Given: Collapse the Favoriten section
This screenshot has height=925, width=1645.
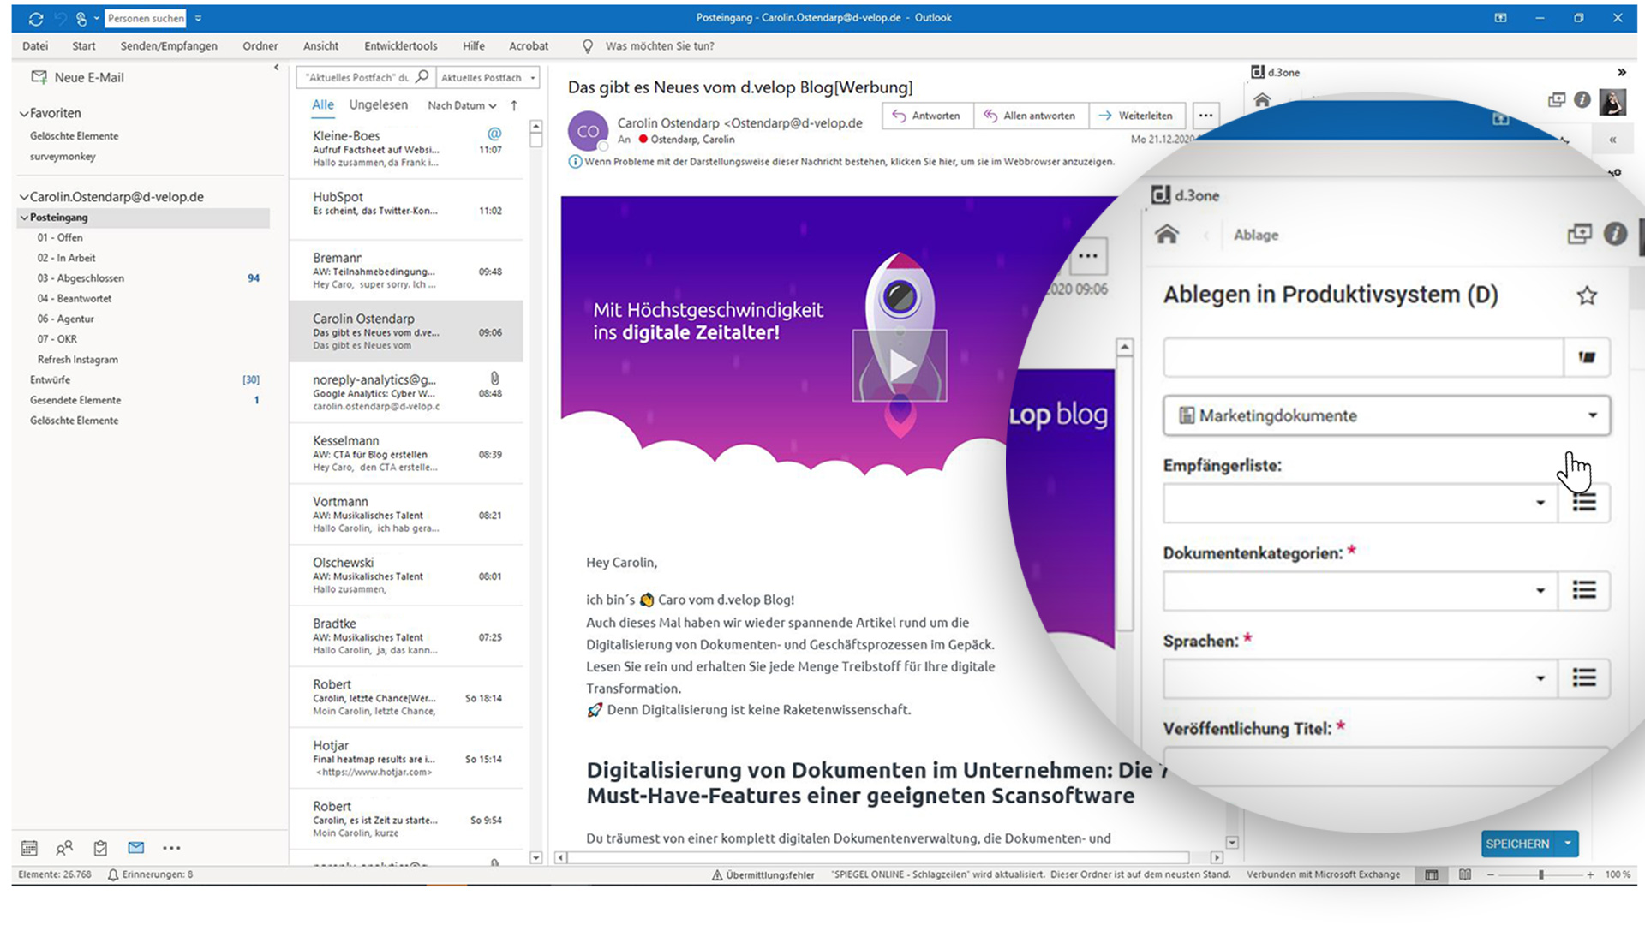Looking at the screenshot, I should (24, 113).
